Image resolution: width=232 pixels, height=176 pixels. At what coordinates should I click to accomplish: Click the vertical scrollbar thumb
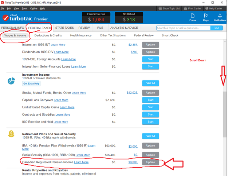coord(225,115)
